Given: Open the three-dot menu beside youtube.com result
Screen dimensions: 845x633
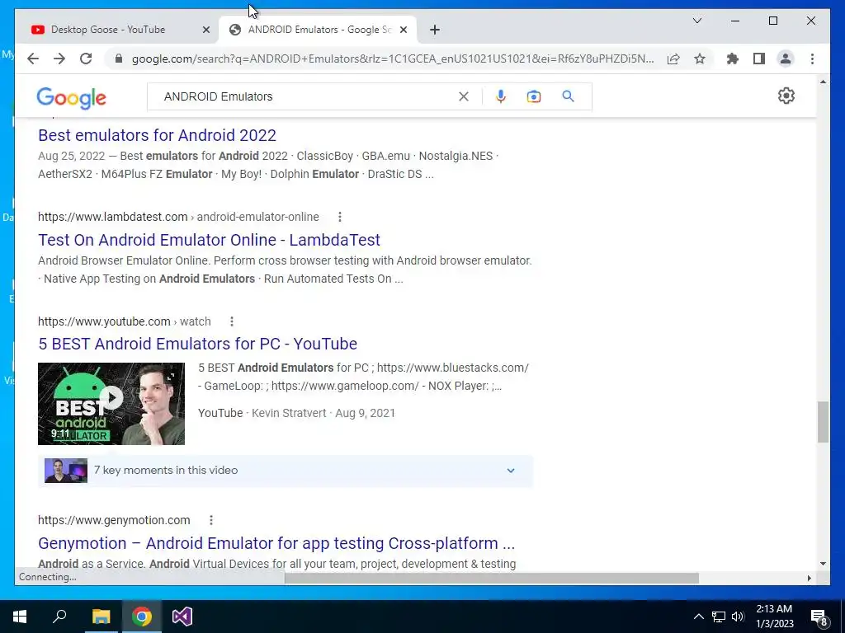Looking at the screenshot, I should pos(232,321).
